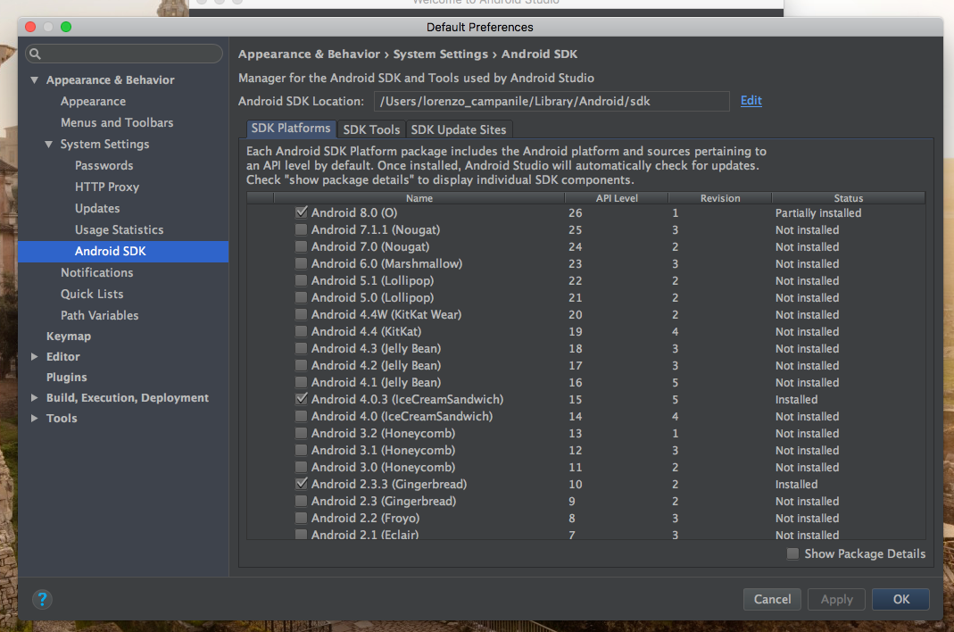This screenshot has height=632, width=954.
Task: Click the Android SDK Location path field
Action: (552, 101)
